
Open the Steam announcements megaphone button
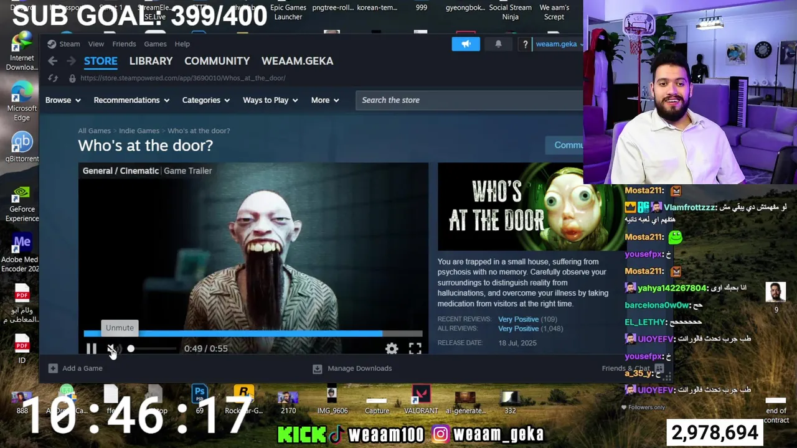tap(466, 44)
